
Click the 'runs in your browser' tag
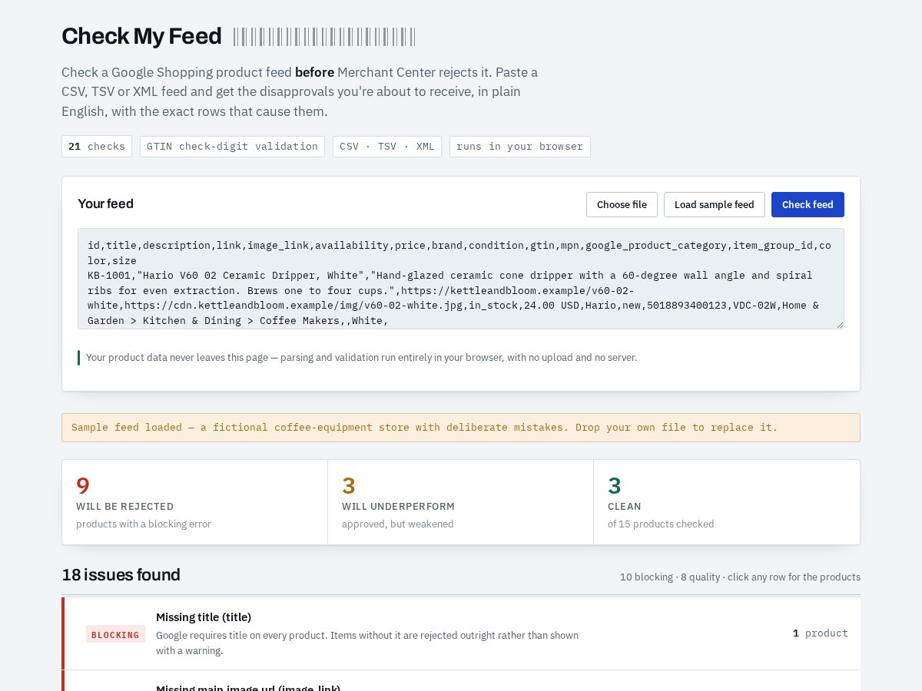coord(520,147)
